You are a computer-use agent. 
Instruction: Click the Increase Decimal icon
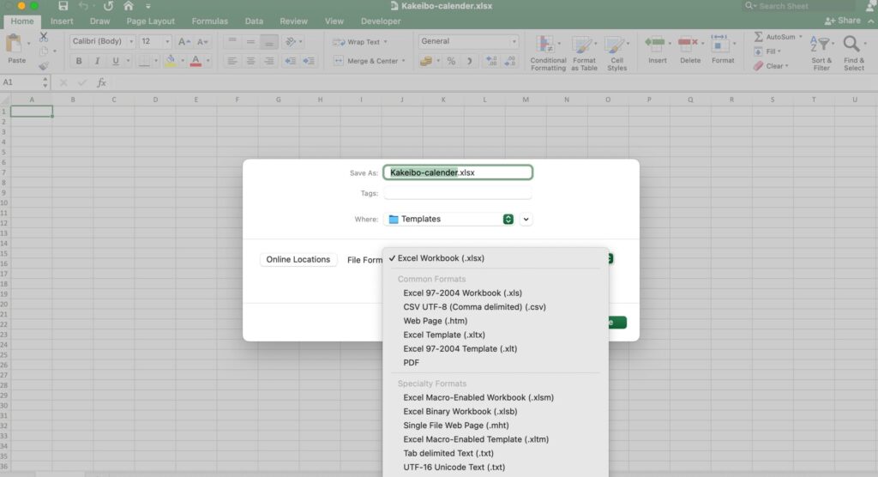491,61
